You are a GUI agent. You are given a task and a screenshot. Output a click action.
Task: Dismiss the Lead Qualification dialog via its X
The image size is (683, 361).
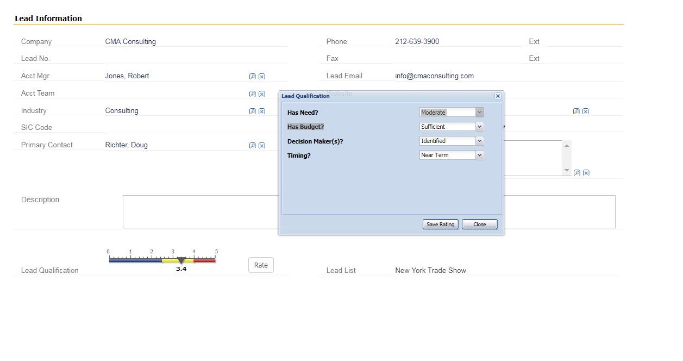(497, 96)
